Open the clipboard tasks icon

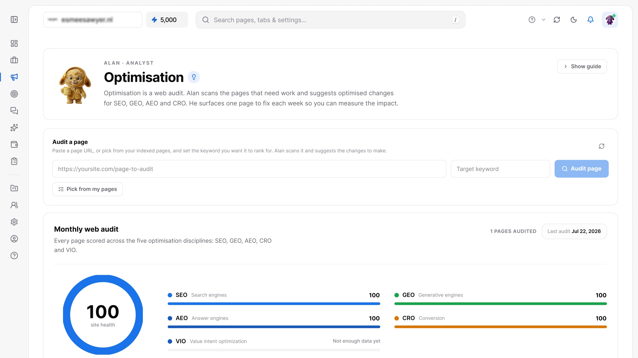[x=14, y=161]
